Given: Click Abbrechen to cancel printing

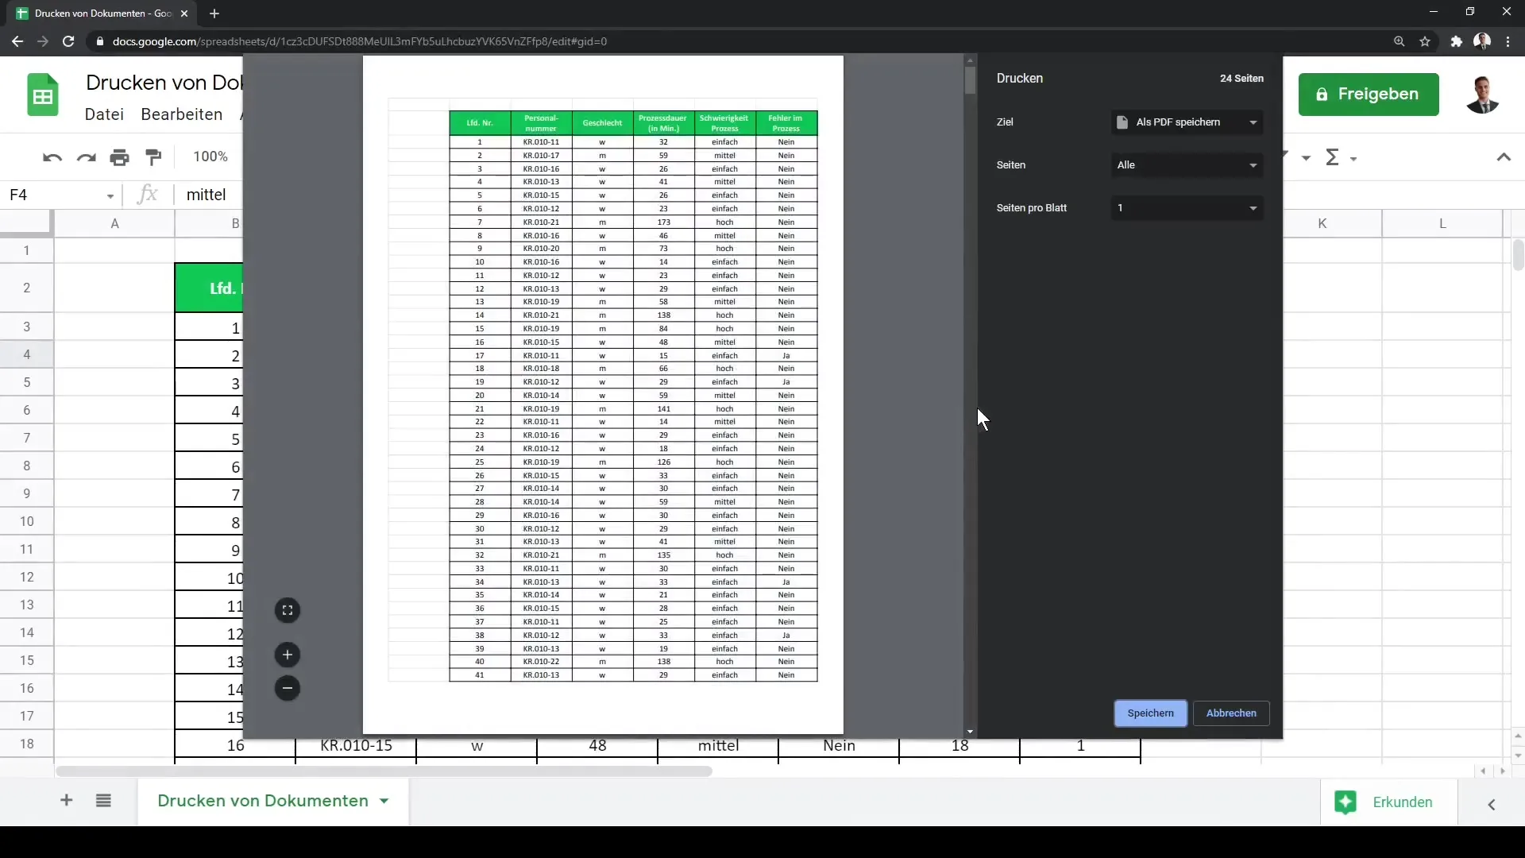Looking at the screenshot, I should [1231, 713].
